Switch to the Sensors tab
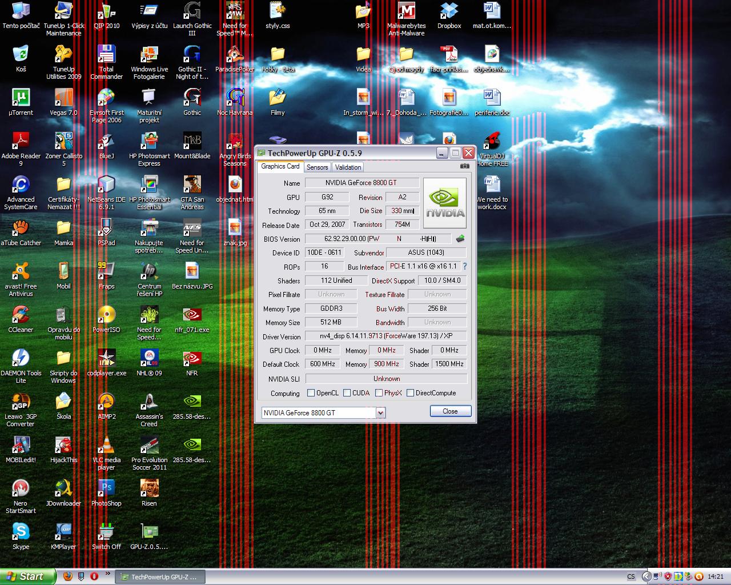 (x=317, y=167)
